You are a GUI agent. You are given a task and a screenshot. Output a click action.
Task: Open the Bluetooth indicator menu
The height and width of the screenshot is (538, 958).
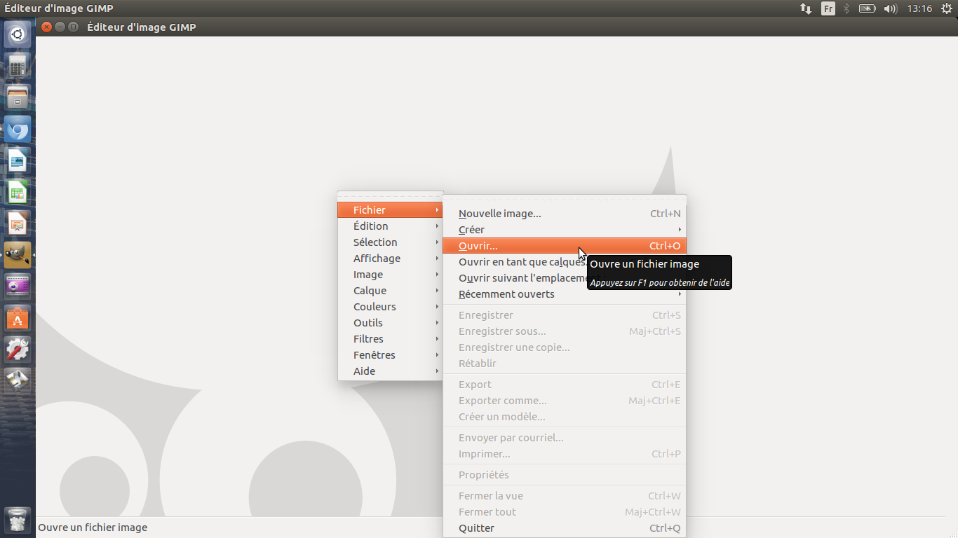coord(846,8)
